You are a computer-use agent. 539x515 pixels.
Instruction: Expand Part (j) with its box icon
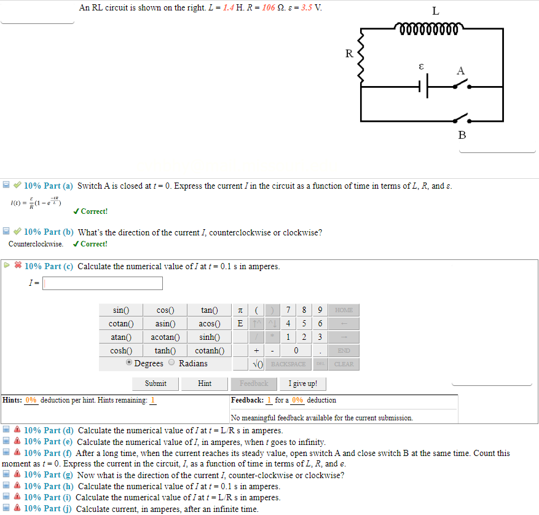[6, 508]
